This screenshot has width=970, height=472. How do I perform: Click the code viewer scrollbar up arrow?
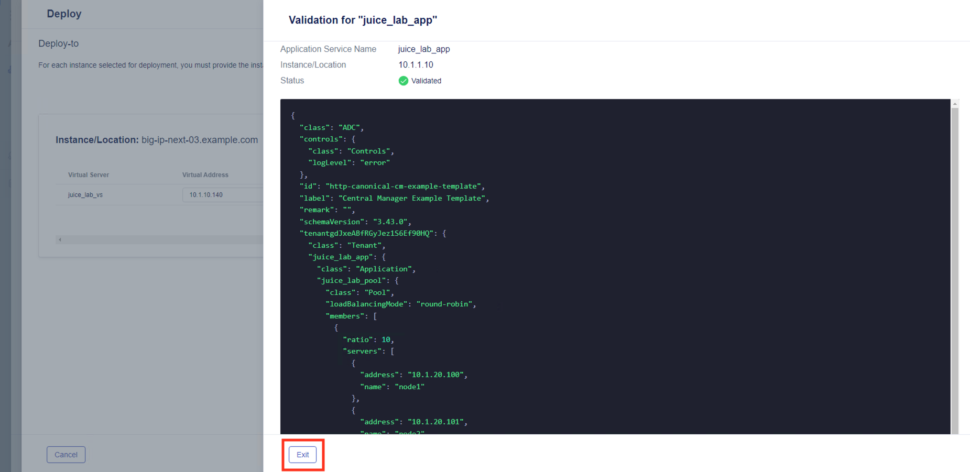955,104
